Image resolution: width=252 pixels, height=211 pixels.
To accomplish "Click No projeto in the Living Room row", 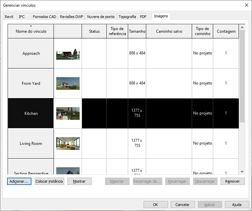I will click(x=202, y=143).
